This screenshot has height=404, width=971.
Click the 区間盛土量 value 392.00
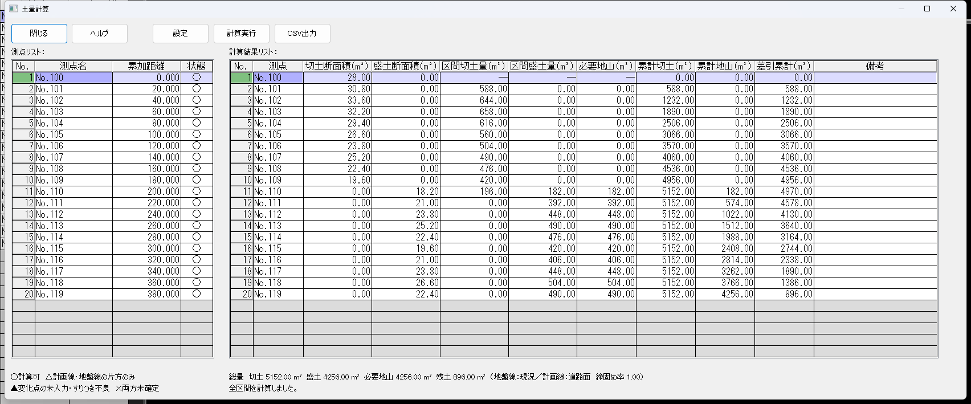pos(542,203)
